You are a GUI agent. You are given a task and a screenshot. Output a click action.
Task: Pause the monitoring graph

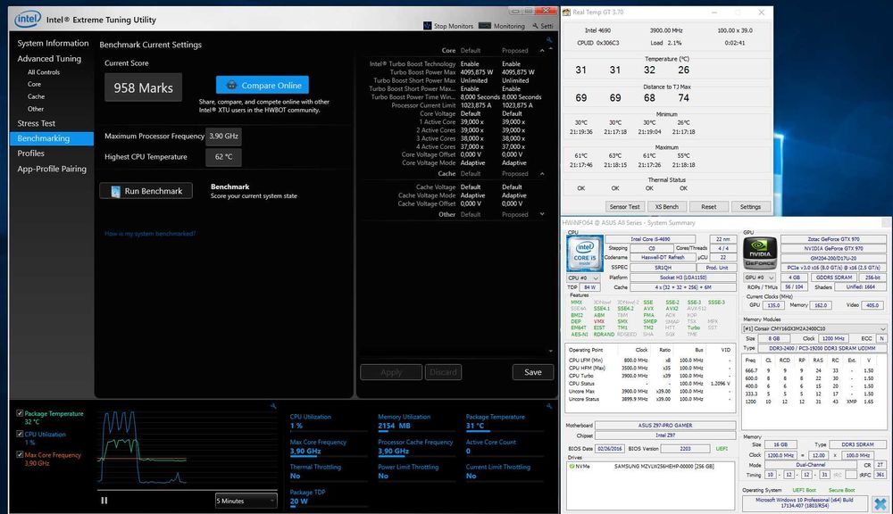coord(104,501)
